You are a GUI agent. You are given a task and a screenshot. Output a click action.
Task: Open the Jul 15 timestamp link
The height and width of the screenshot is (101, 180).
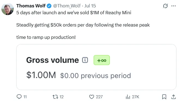(x=90, y=6)
